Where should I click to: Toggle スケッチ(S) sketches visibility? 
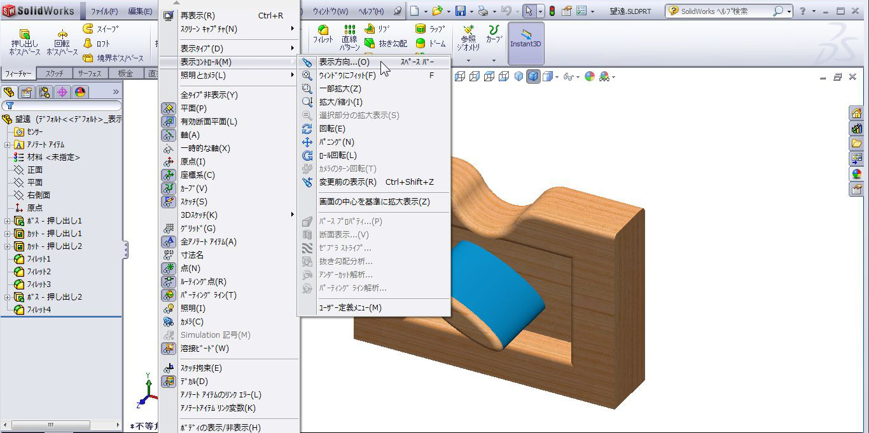pyautogui.click(x=229, y=202)
